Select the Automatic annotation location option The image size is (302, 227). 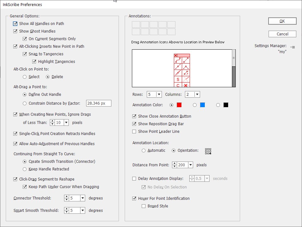pyautogui.click(x=144, y=150)
